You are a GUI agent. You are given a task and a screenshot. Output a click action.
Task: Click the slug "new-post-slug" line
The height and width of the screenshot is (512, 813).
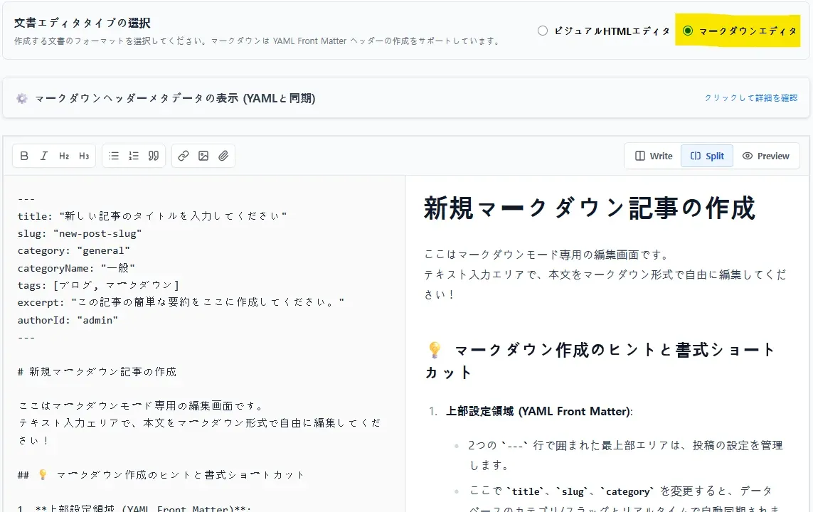pyautogui.click(x=80, y=234)
